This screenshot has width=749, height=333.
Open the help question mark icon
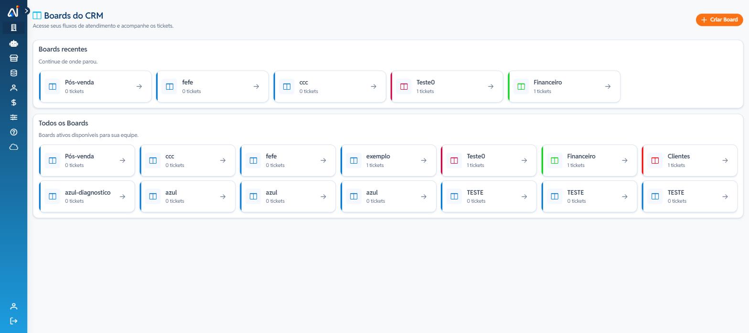click(x=13, y=132)
